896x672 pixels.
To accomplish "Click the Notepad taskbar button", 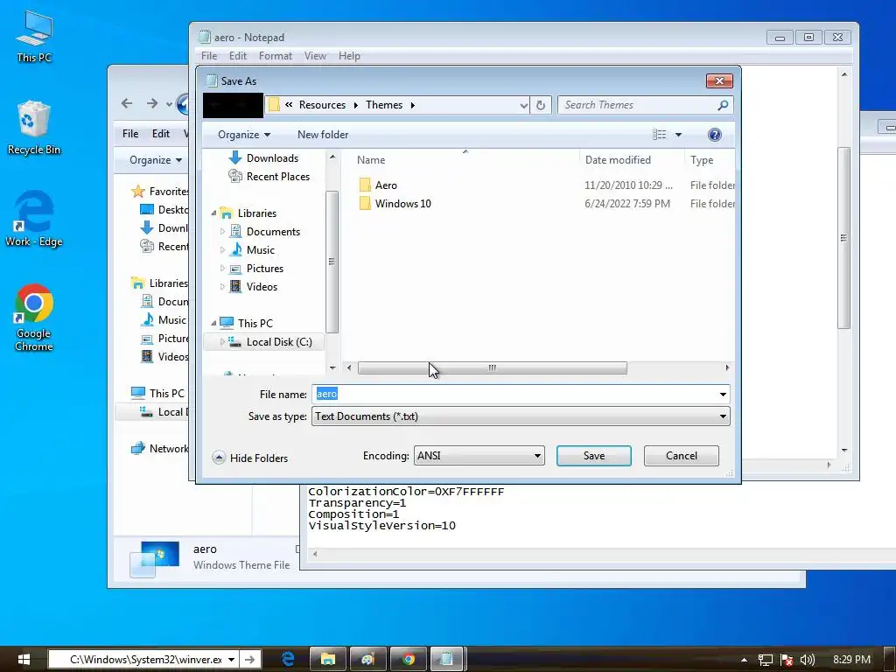I will point(447,660).
